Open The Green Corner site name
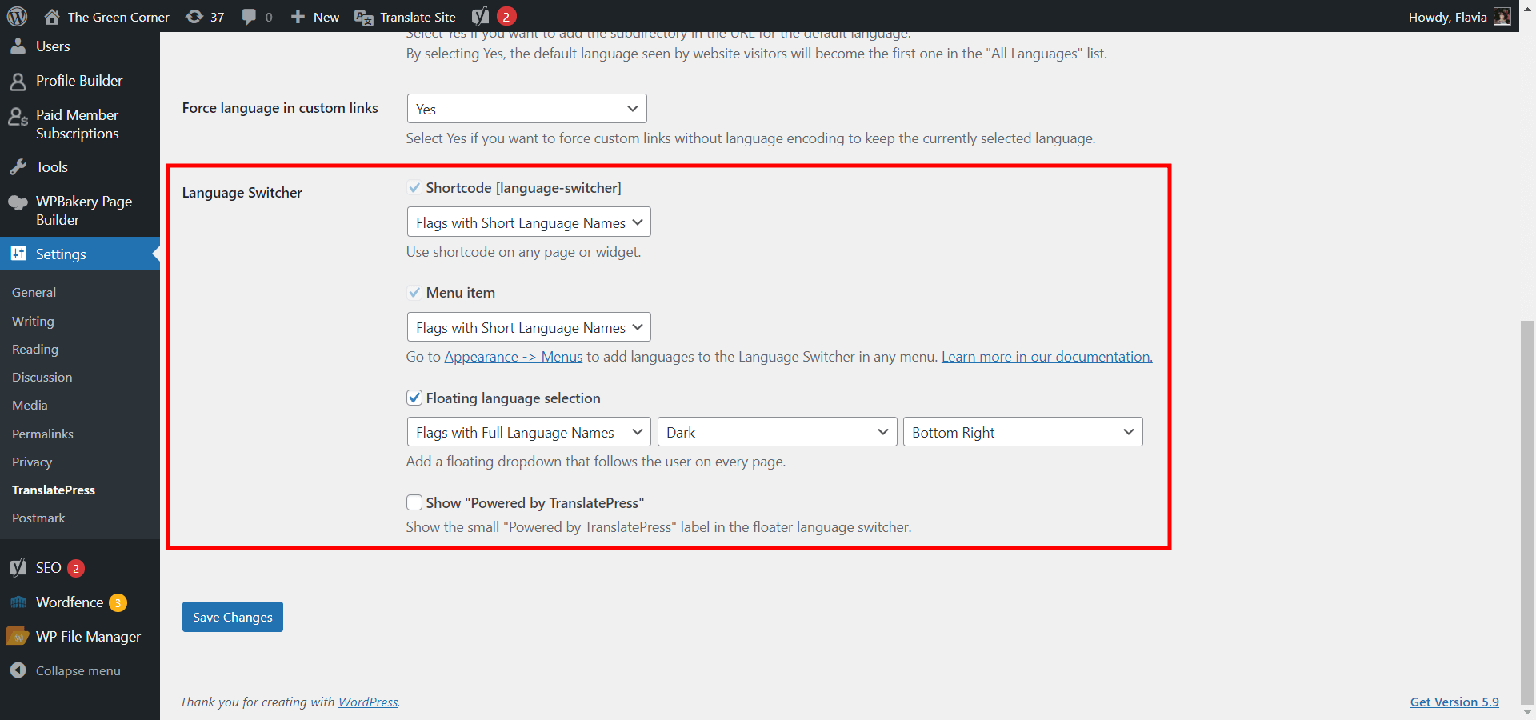1536x720 pixels. tap(118, 17)
